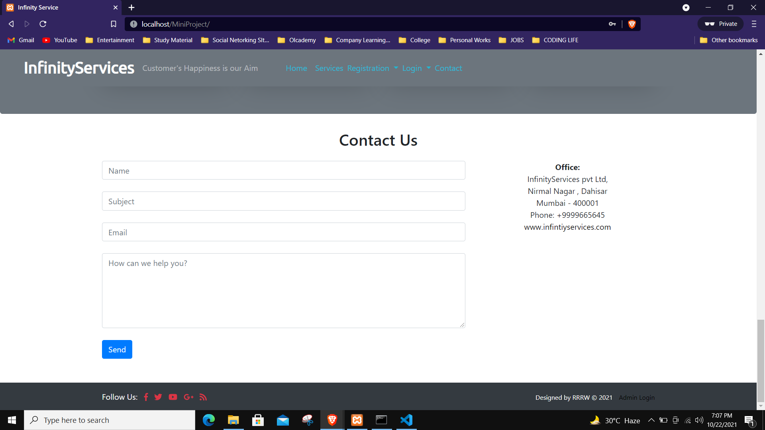Open the Brave Shields icon in the address bar
Image resolution: width=765 pixels, height=430 pixels.
(x=632, y=24)
